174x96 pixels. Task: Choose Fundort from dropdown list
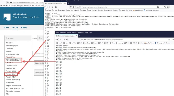9,51
